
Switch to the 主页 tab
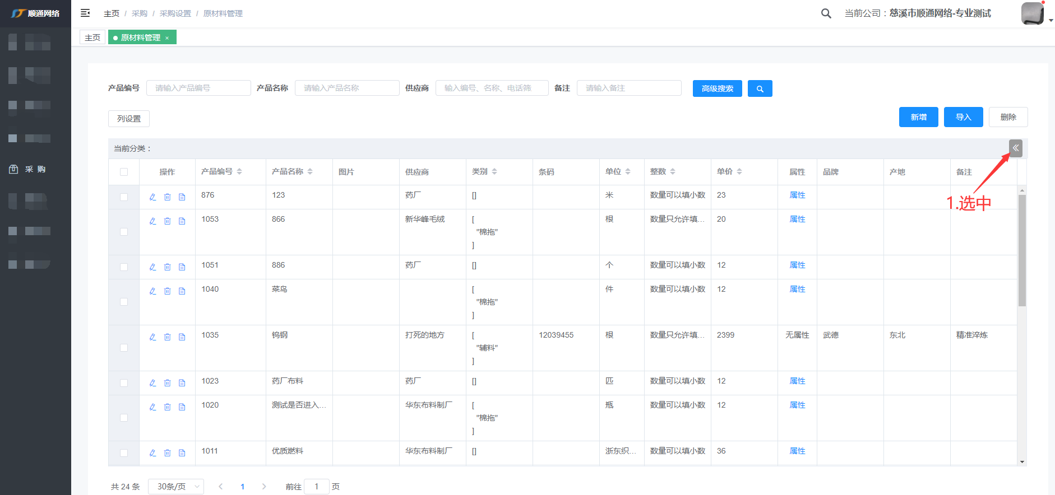pos(92,38)
